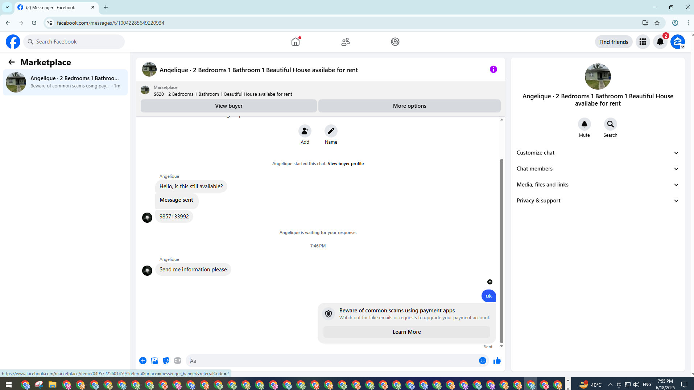The image size is (694, 390).
Task: Click the ENG language indicator
Action: 647,385
